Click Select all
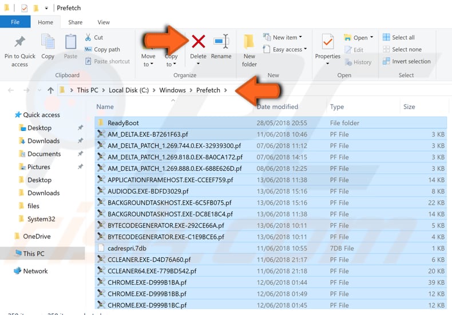The height and width of the screenshot is (315, 452). [x=399, y=37]
